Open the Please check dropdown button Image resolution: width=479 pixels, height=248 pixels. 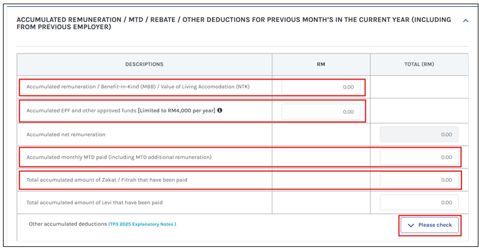tap(430, 225)
